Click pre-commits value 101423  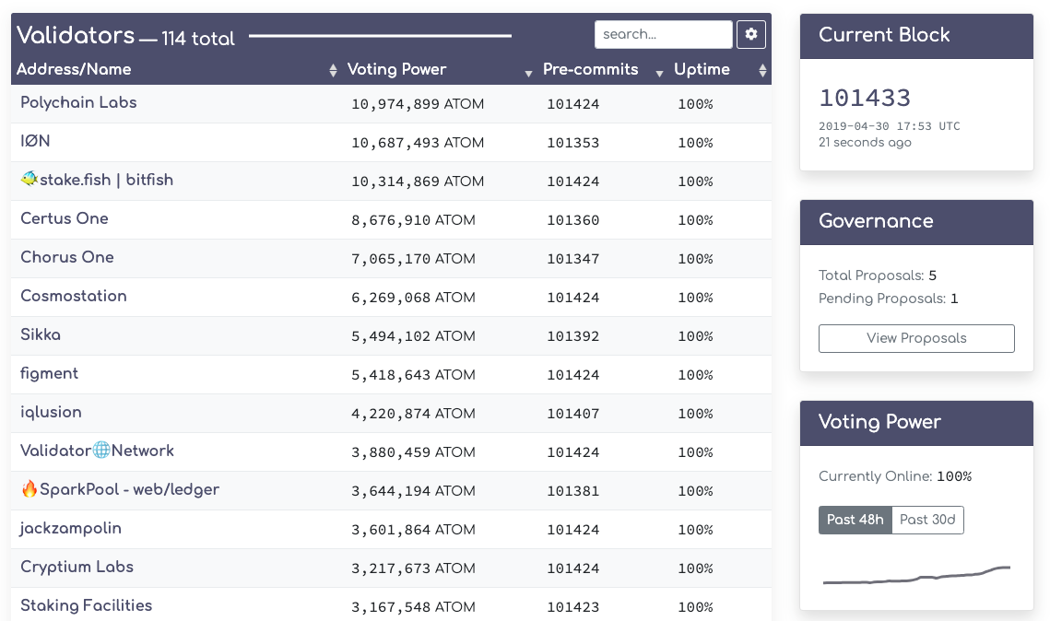coord(572,607)
